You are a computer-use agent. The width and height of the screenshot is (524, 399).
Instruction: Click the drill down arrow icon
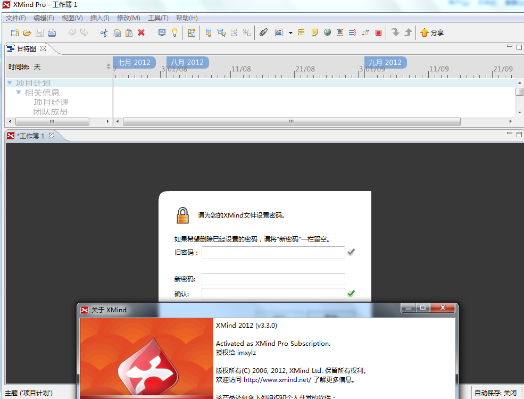(x=395, y=32)
